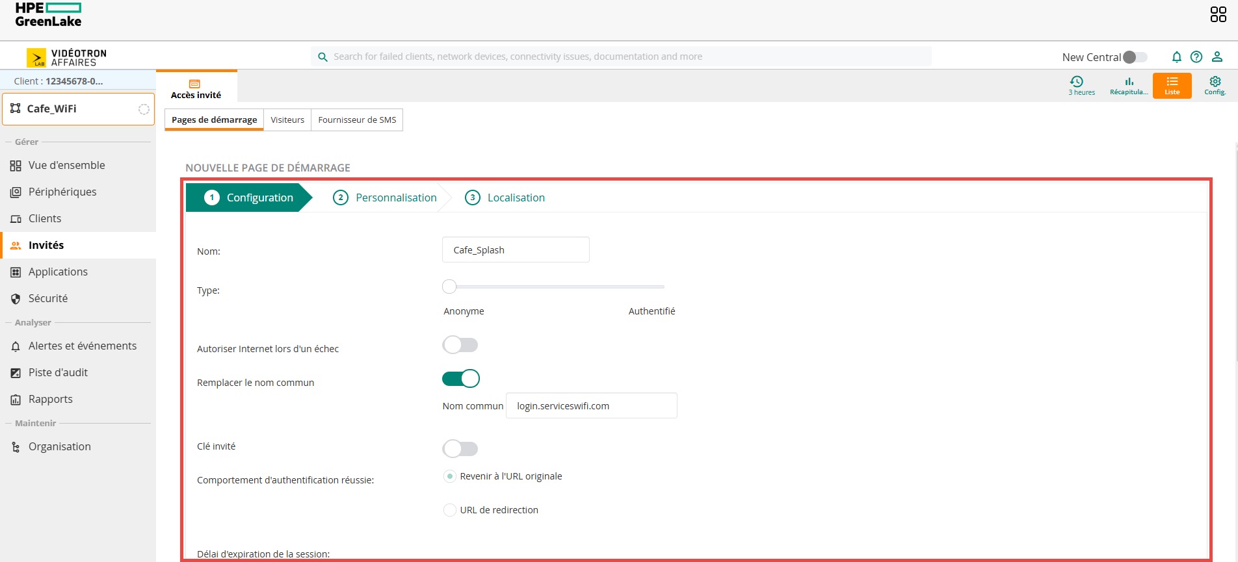The height and width of the screenshot is (562, 1238).
Task: Open the apps grid icon
Action: pos(1218,14)
